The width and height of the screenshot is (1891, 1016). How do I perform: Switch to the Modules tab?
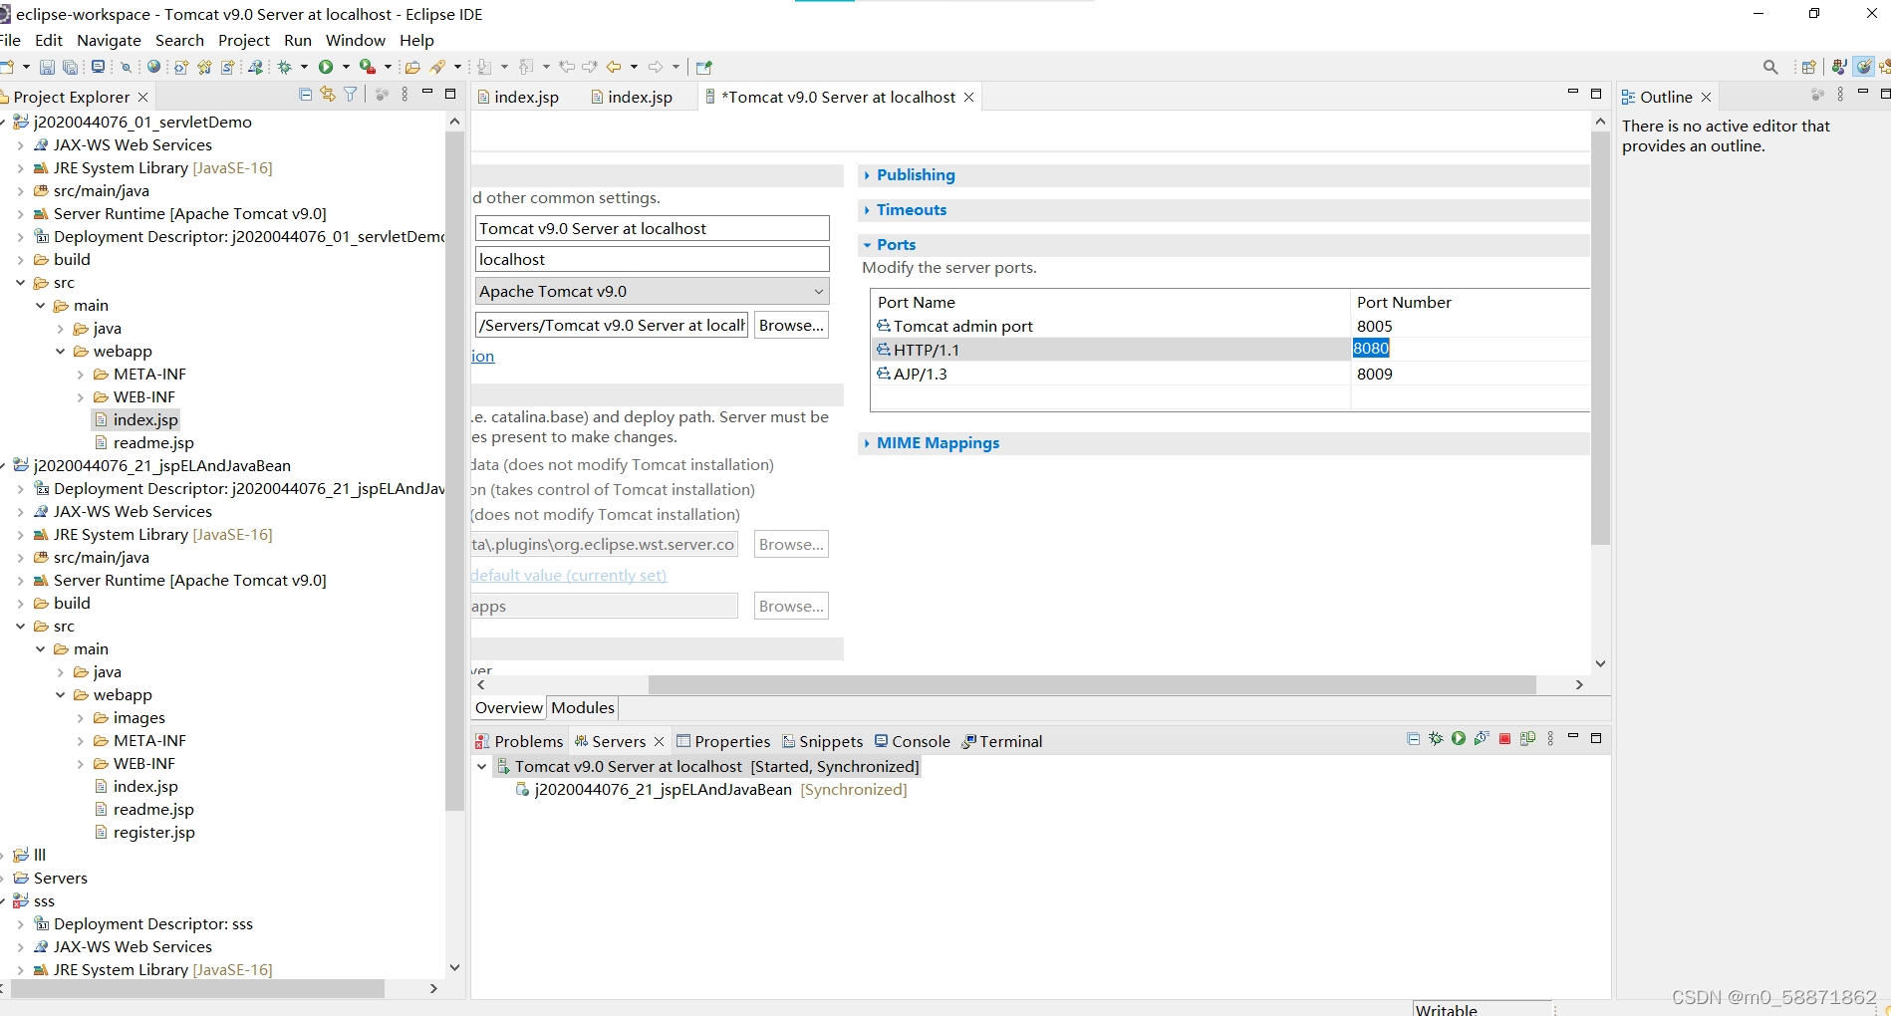pos(583,708)
